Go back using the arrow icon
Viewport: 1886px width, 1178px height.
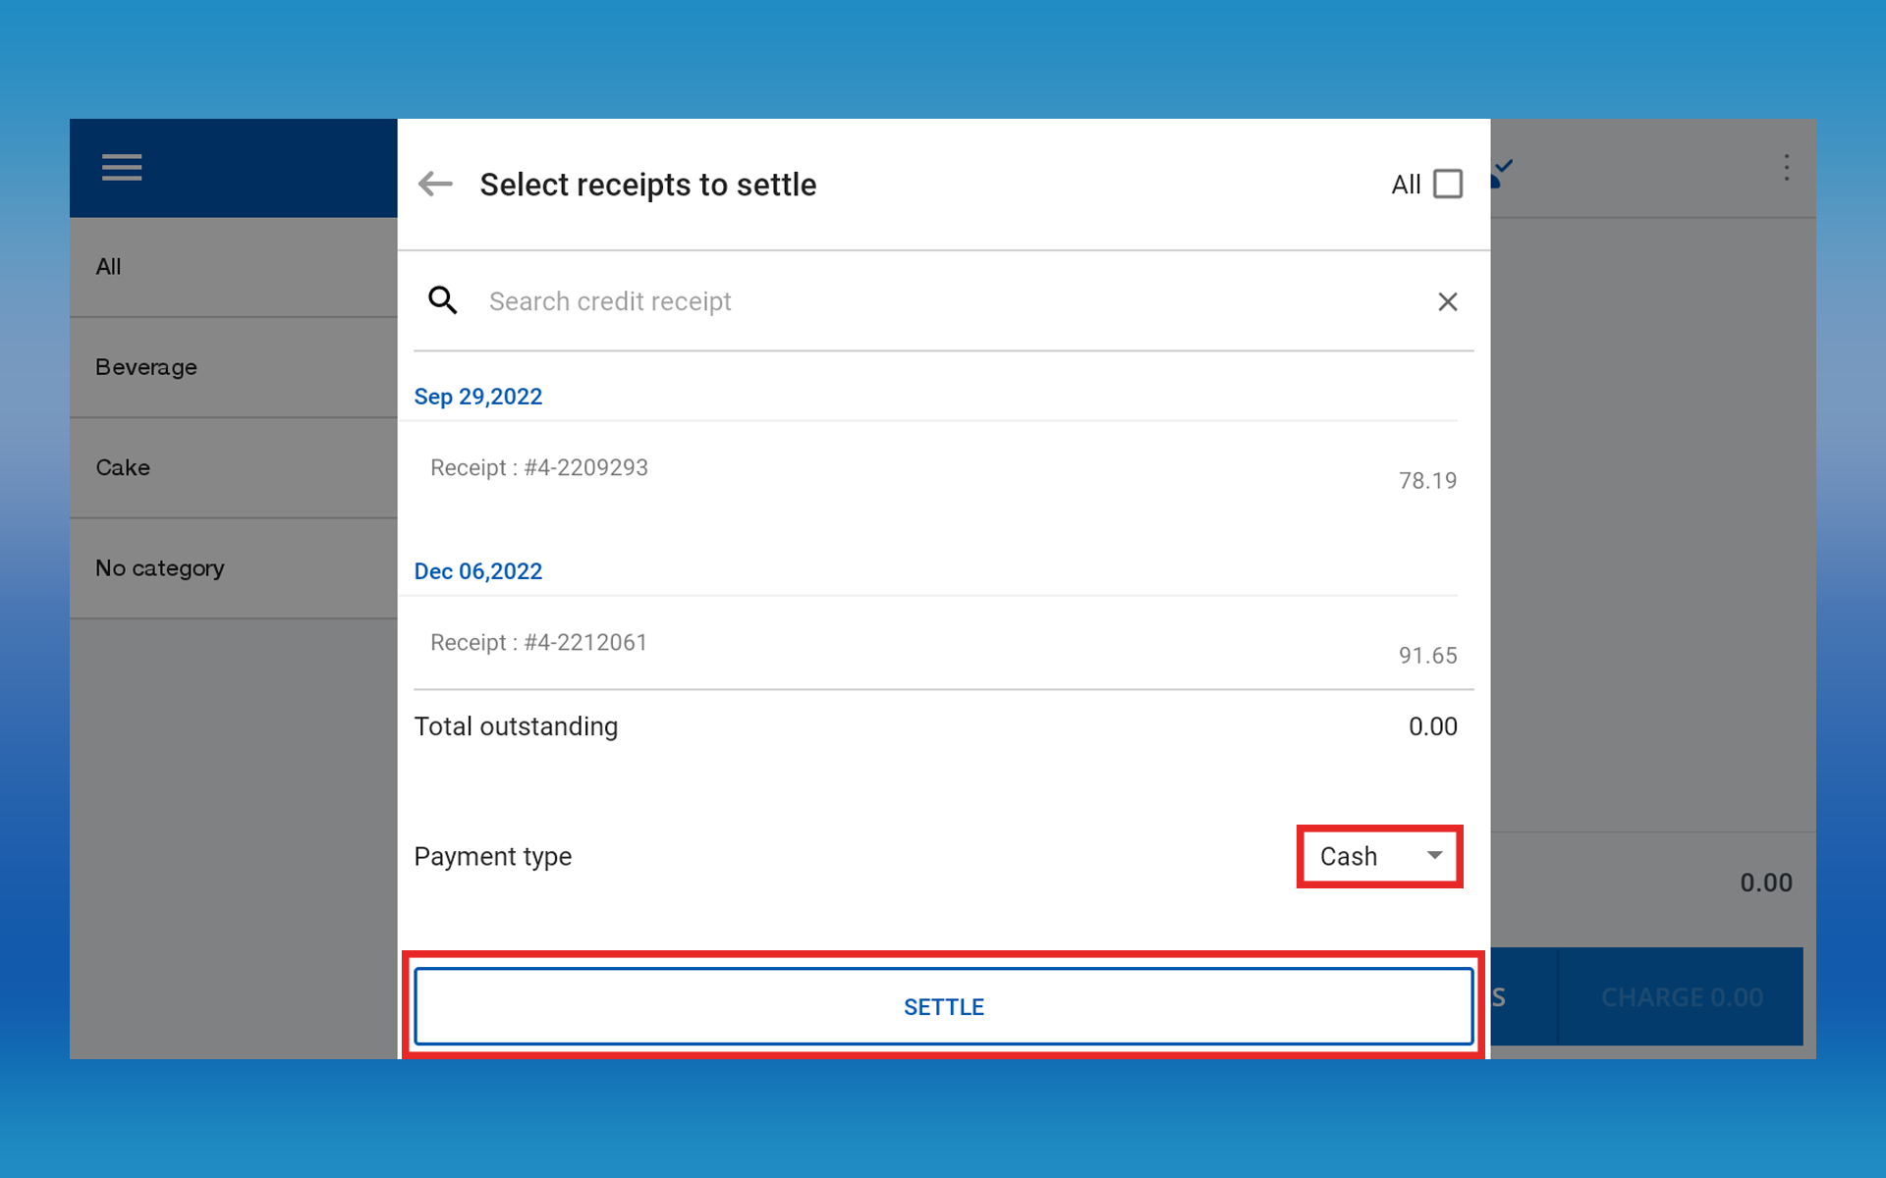click(435, 184)
